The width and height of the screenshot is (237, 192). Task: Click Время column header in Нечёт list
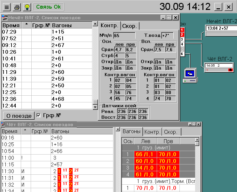point(12,25)
